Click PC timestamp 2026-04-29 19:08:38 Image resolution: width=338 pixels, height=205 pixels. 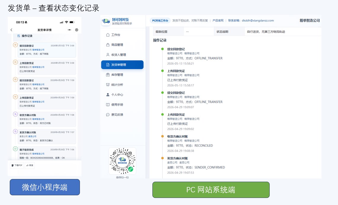[181, 151]
